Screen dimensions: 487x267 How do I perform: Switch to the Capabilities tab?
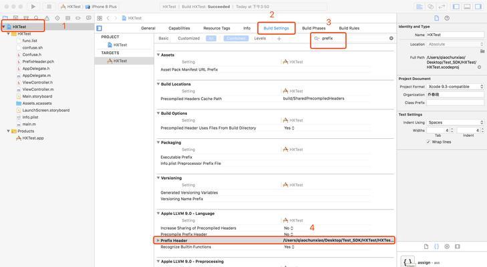[179, 28]
